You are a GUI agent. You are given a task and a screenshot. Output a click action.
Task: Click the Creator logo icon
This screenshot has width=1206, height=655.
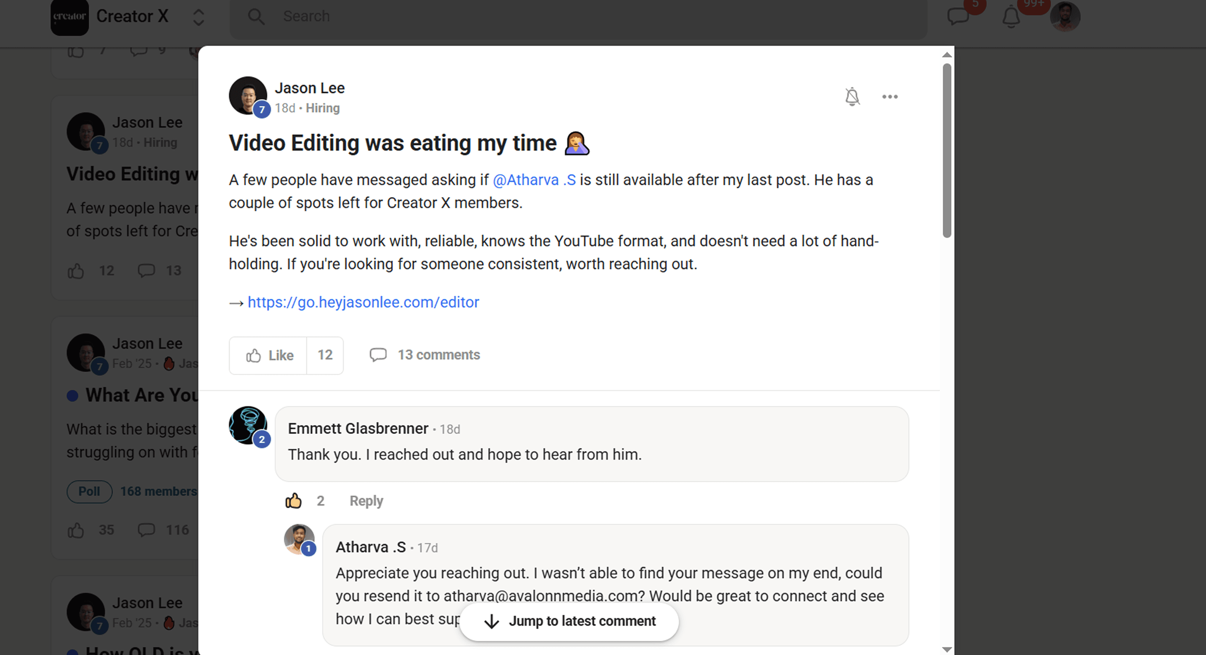pyautogui.click(x=69, y=17)
